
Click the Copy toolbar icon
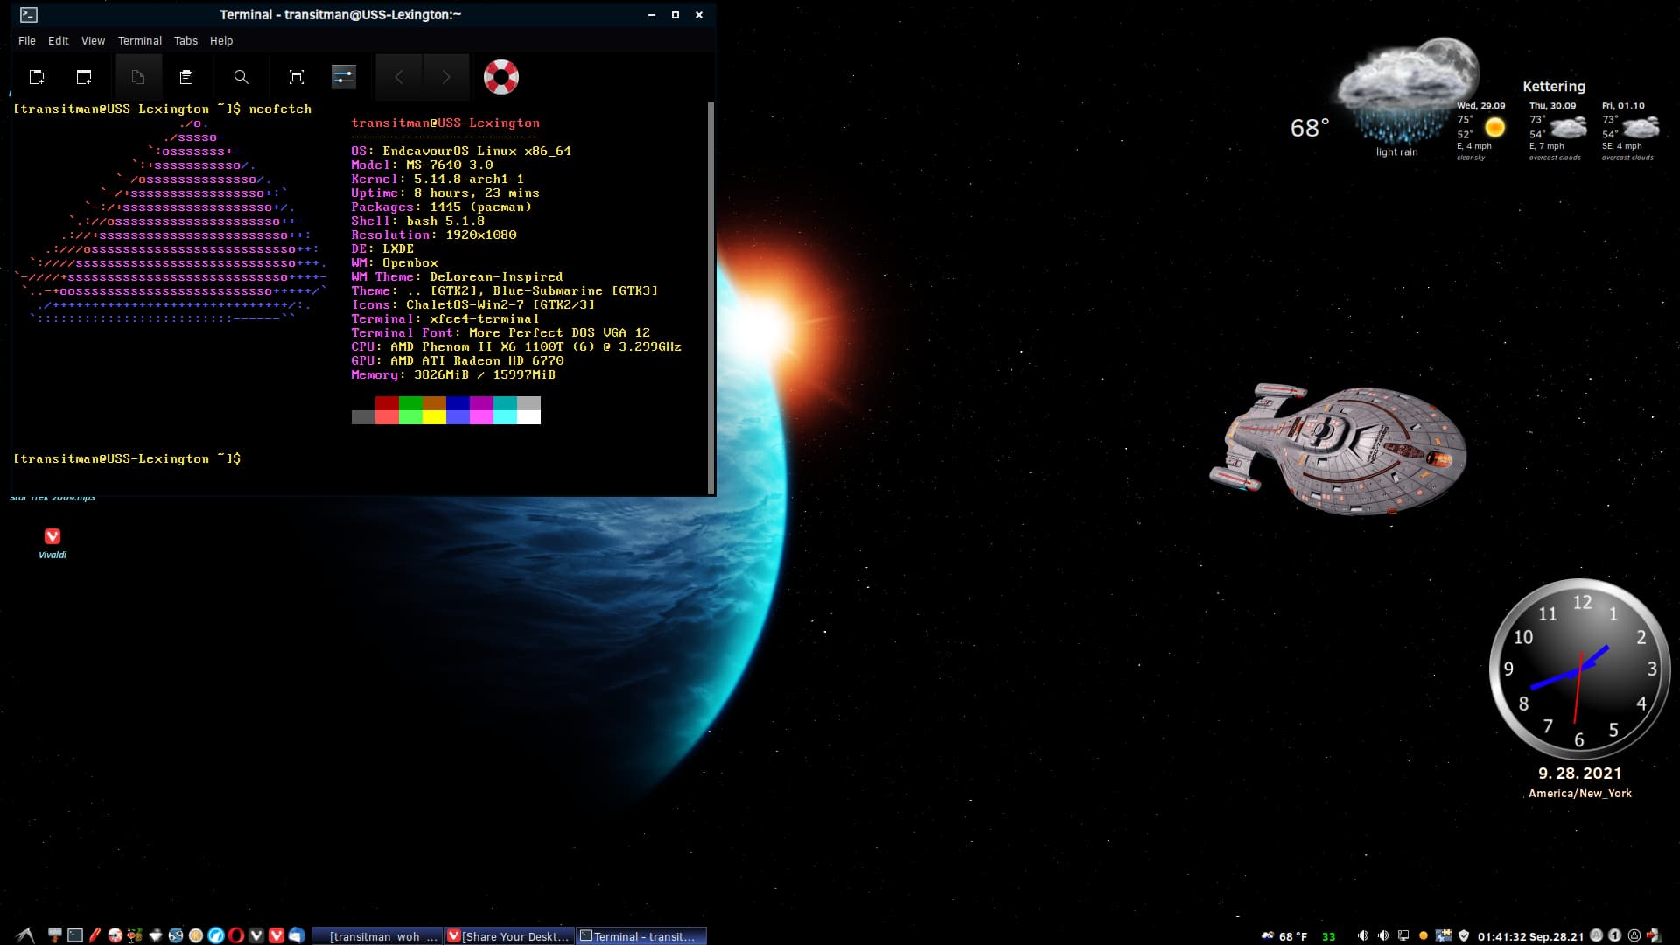pyautogui.click(x=138, y=77)
